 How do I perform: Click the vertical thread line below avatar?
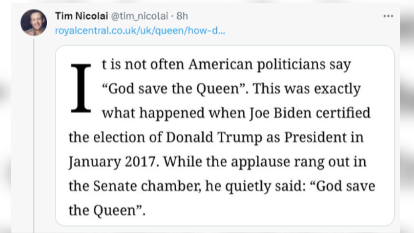click(x=34, y=136)
